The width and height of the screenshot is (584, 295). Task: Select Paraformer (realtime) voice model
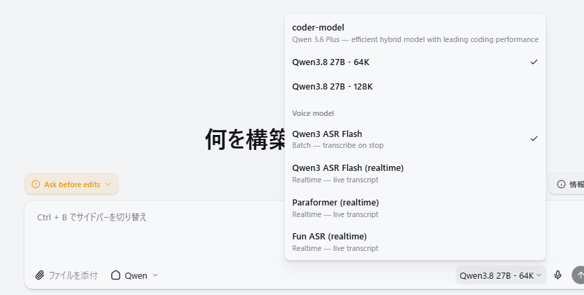(415, 208)
